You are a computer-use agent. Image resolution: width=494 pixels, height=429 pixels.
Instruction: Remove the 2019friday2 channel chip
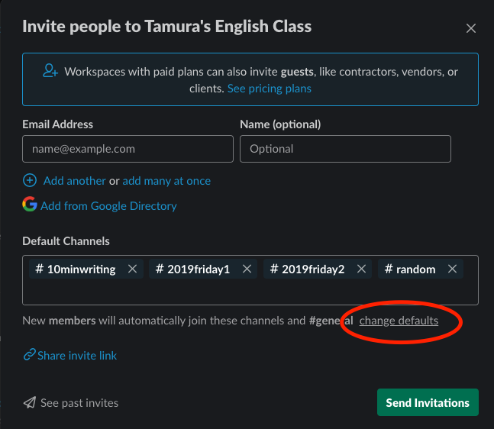coord(361,269)
